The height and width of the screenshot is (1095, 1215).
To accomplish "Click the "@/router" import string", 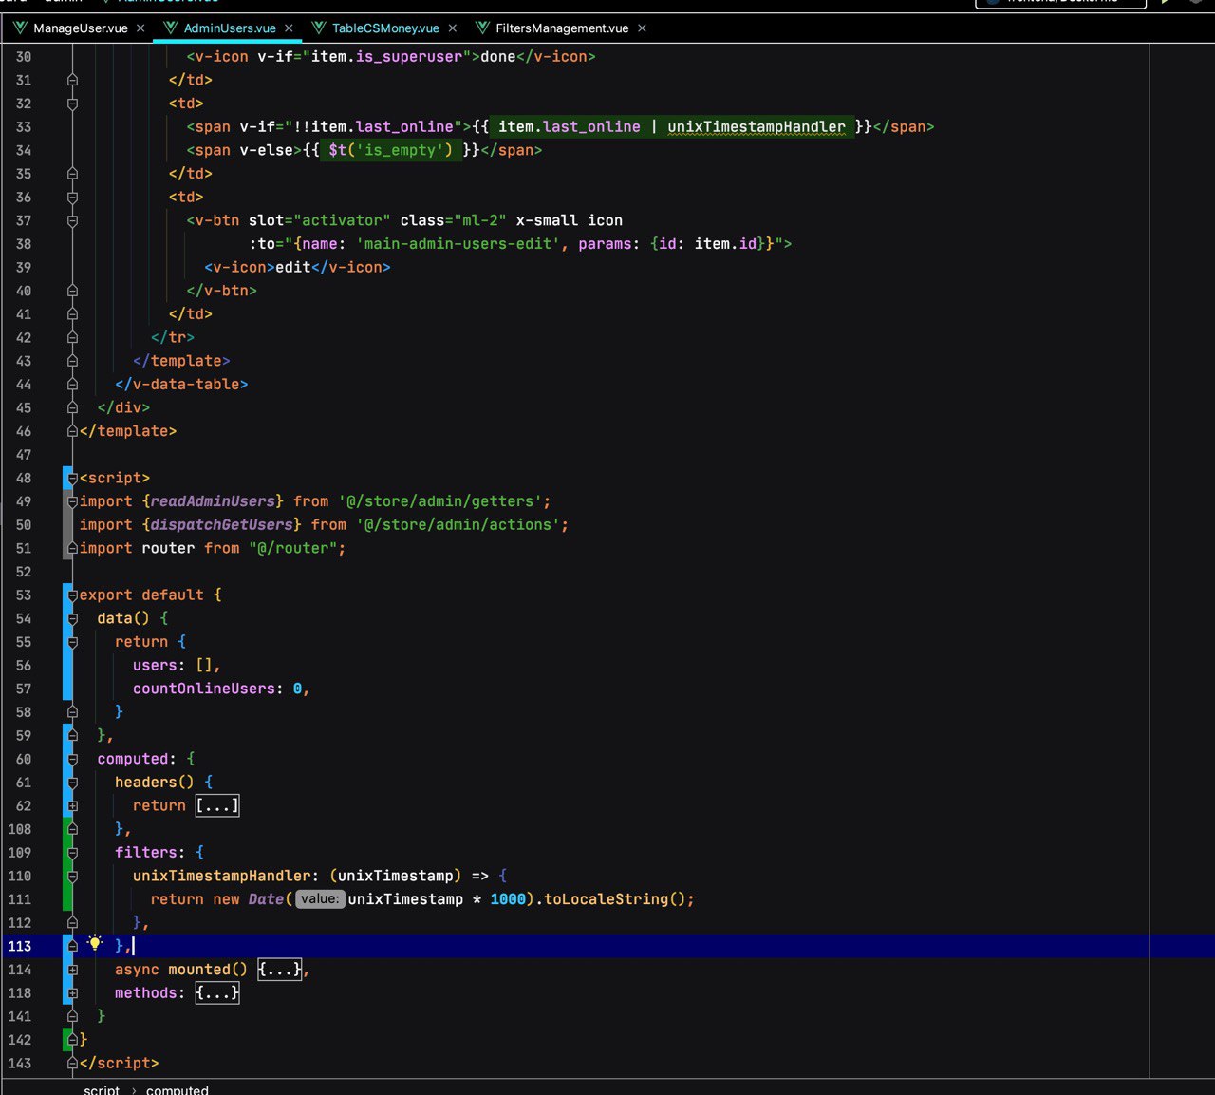I will coord(292,548).
